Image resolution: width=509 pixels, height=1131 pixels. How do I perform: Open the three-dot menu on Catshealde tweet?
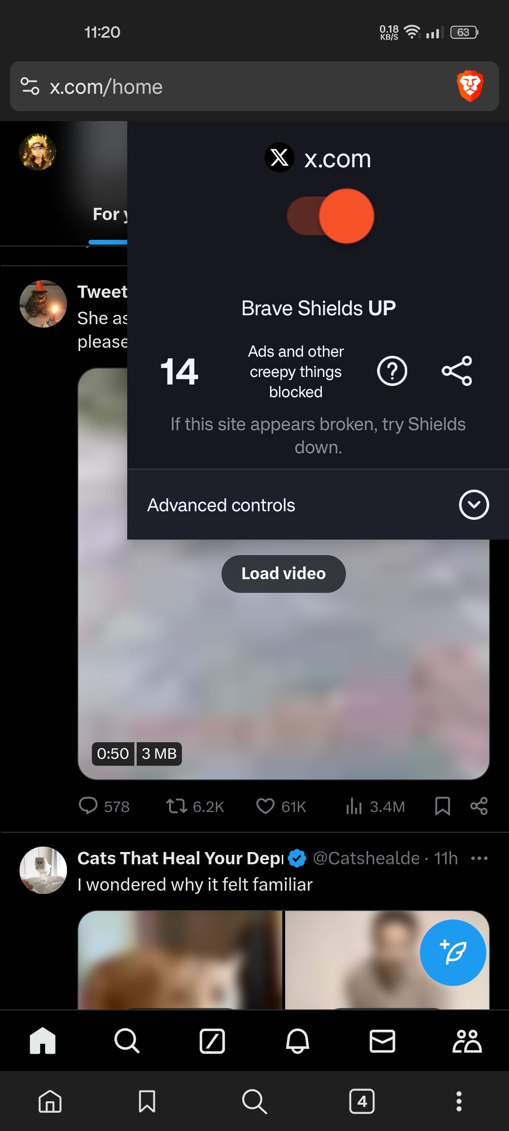pos(479,858)
